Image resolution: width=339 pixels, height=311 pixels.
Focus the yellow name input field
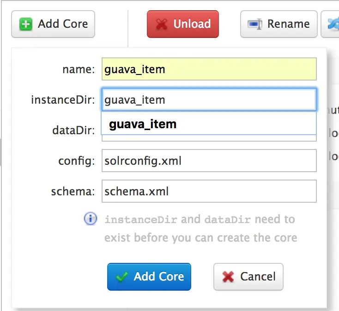click(209, 69)
